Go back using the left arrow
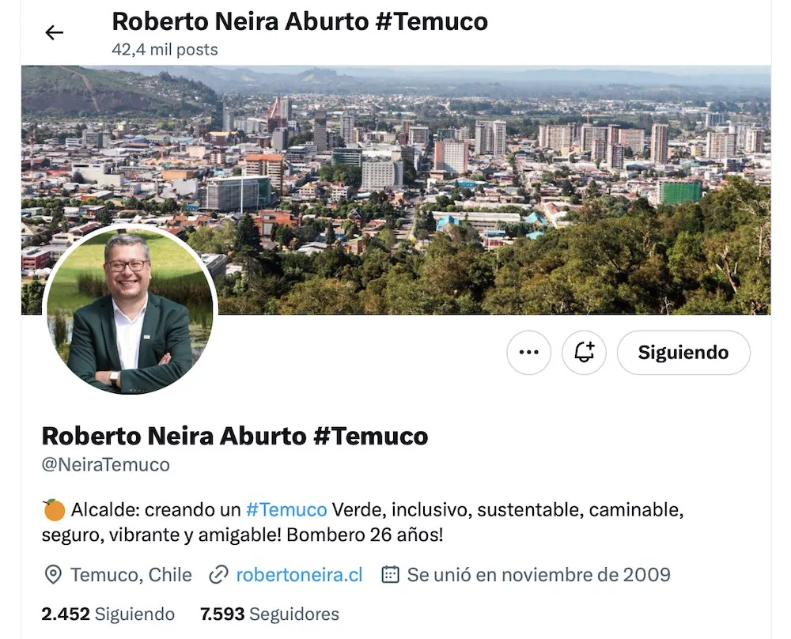The width and height of the screenshot is (791, 639). coord(54,32)
